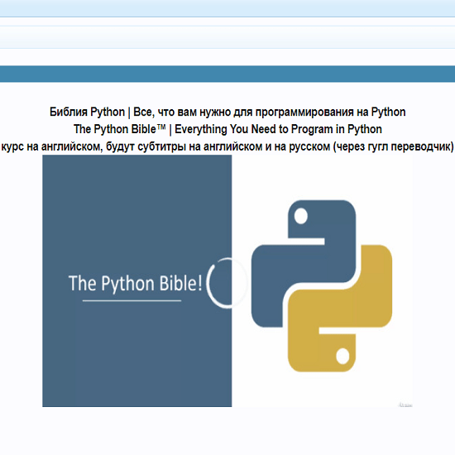The height and width of the screenshot is (455, 455).
Task: Select the "The Python Bible™ | Everything You Need to Program in Python" heading
Action: [227, 129]
